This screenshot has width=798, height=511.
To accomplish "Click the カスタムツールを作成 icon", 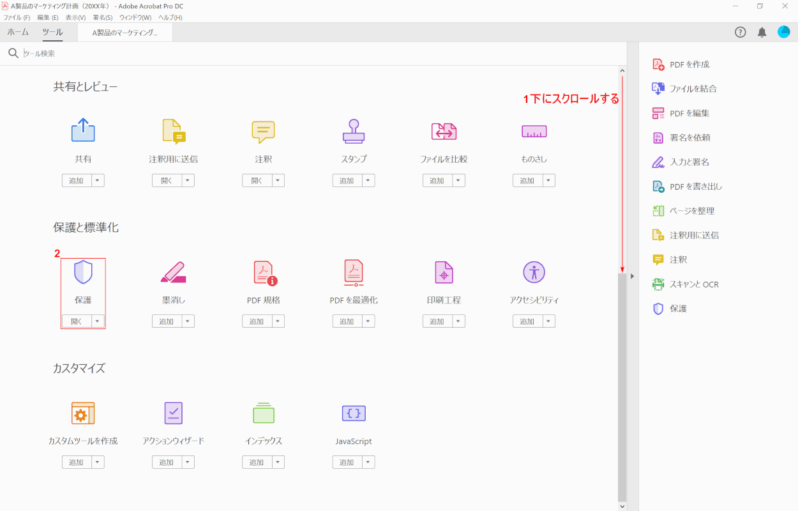I will pos(83,413).
